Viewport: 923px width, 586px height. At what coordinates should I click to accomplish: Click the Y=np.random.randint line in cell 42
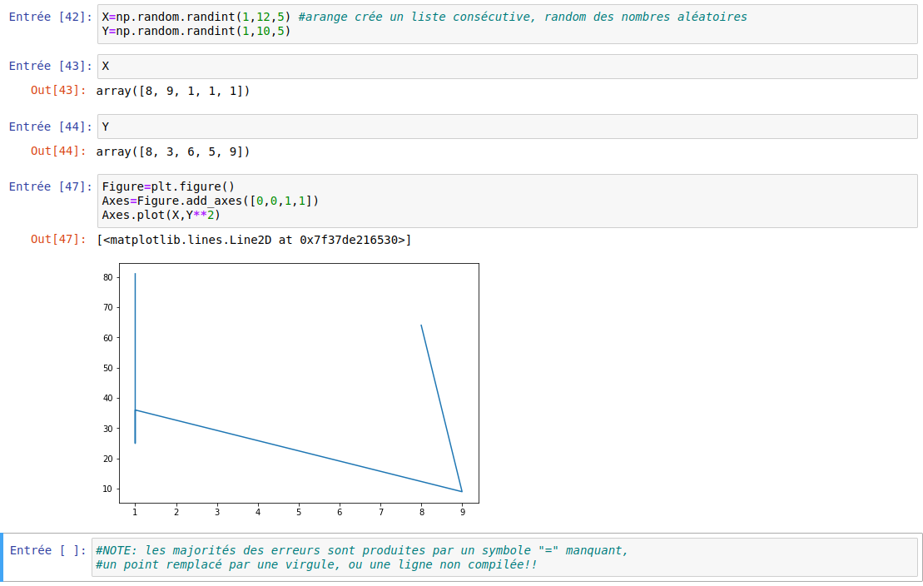click(x=196, y=32)
